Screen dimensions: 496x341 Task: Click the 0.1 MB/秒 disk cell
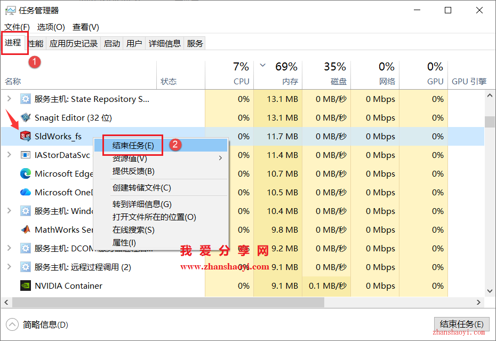click(x=327, y=286)
